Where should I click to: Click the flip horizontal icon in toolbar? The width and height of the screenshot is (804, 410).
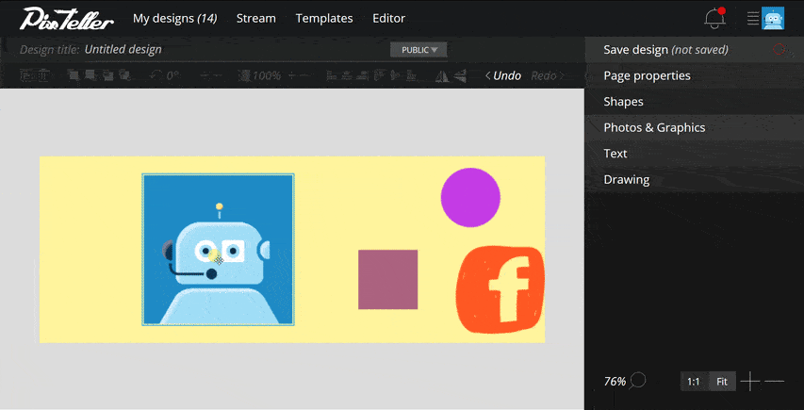[442, 75]
